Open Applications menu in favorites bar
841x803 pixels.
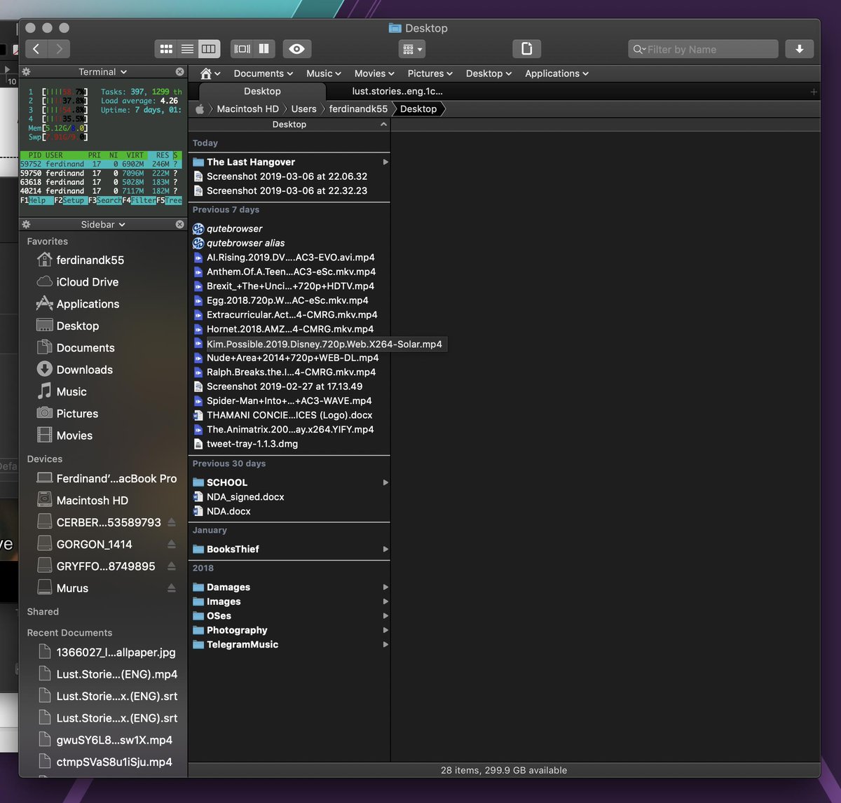(556, 74)
